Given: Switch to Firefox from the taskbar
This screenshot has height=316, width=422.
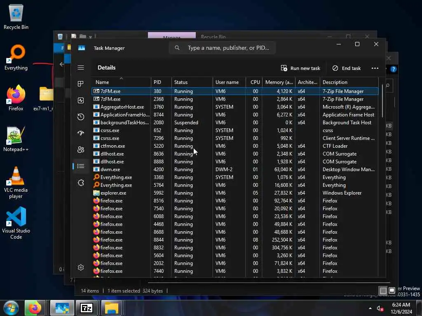Looking at the screenshot, I should pyautogui.click(x=35, y=308).
